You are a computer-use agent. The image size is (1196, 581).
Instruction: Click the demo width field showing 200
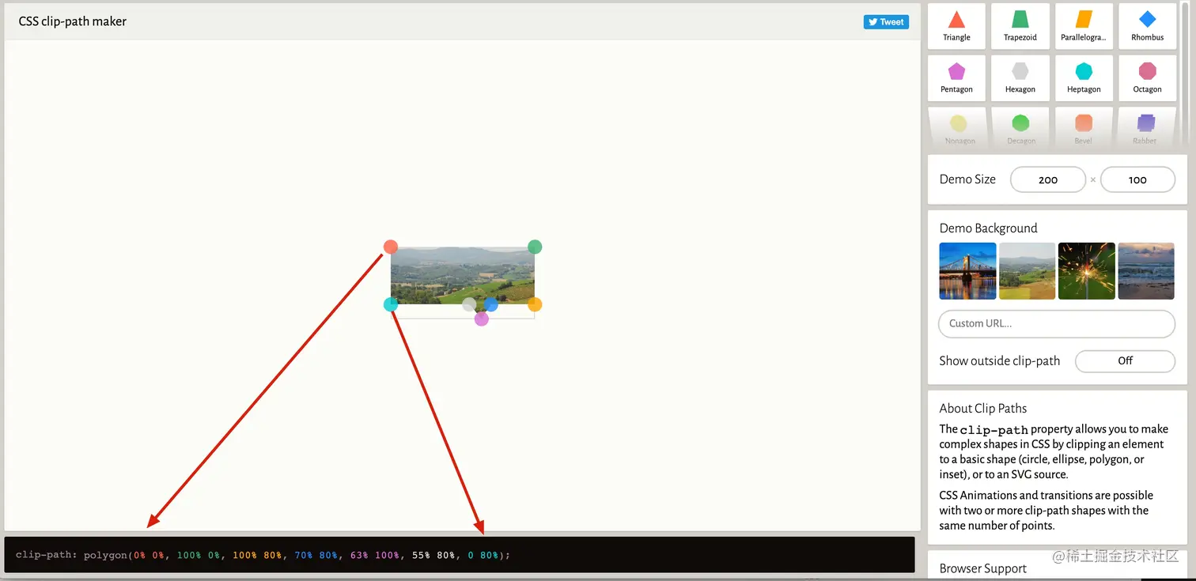[1048, 179]
